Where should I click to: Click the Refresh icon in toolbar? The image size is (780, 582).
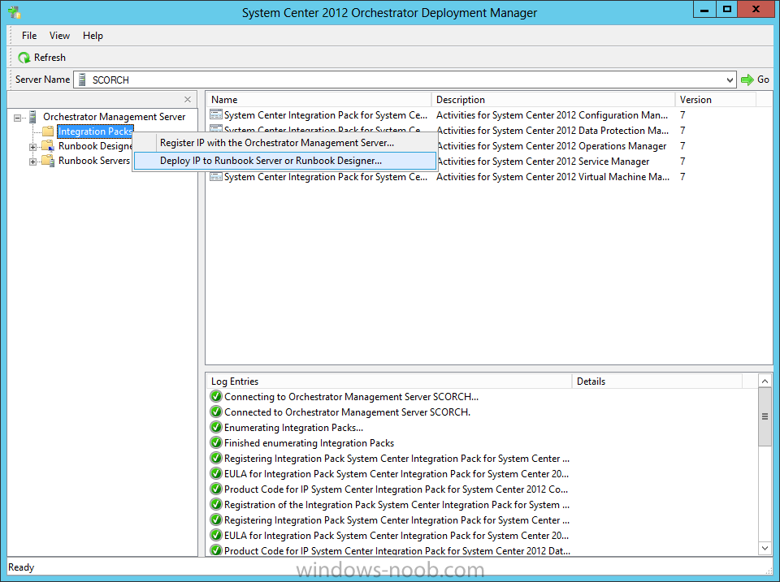pyautogui.click(x=24, y=58)
